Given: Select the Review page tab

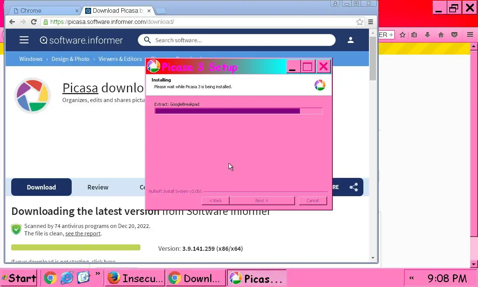Looking at the screenshot, I should [98, 187].
